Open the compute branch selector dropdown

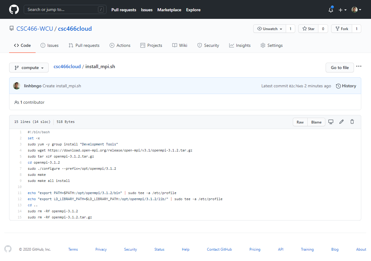tap(29, 68)
